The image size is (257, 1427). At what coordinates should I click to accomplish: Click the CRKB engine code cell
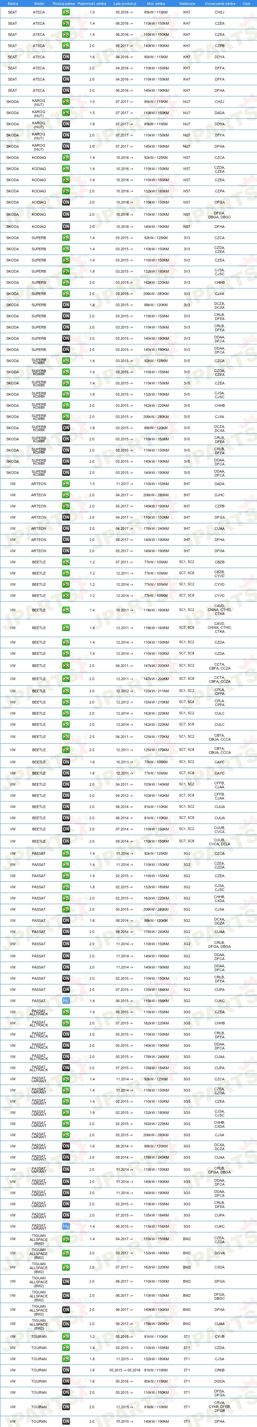point(220,1370)
